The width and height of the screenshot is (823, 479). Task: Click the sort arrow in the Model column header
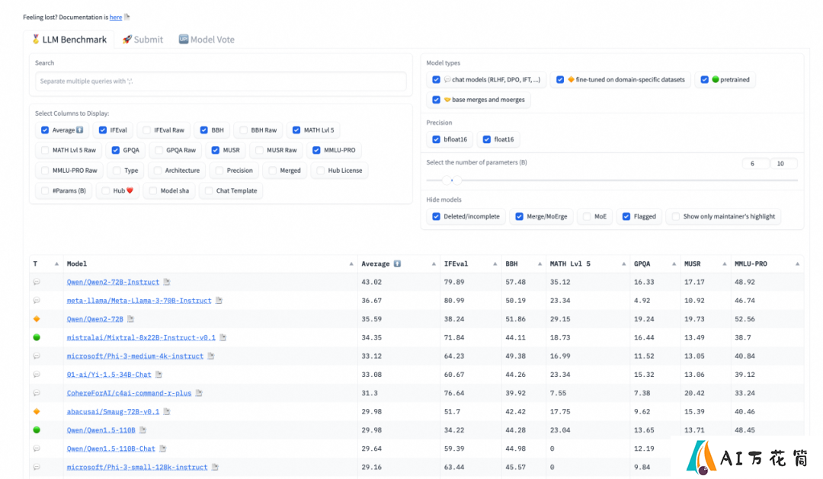click(x=351, y=264)
